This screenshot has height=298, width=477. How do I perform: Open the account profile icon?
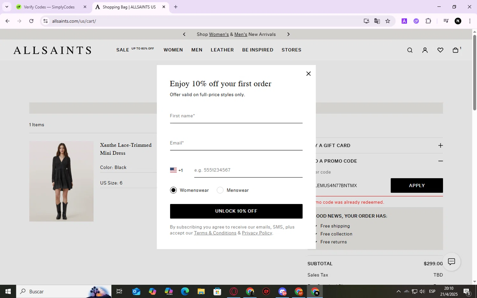[425, 50]
